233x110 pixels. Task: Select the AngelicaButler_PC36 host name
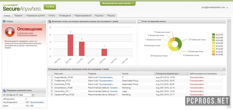(x=63, y=77)
